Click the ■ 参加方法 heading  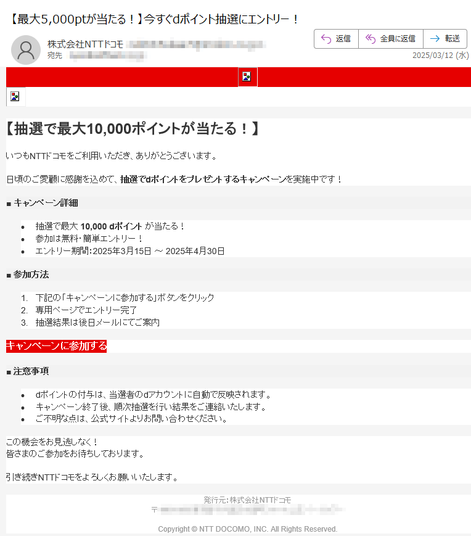(28, 274)
